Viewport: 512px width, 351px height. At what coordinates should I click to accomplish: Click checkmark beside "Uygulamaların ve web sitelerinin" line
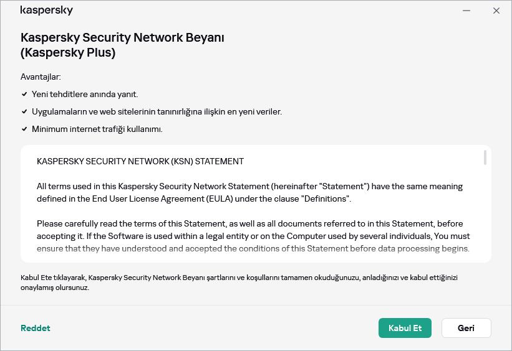click(x=24, y=112)
